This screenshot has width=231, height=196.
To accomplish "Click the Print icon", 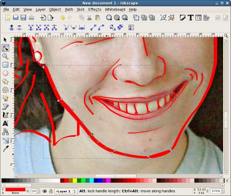I will 31,18.
